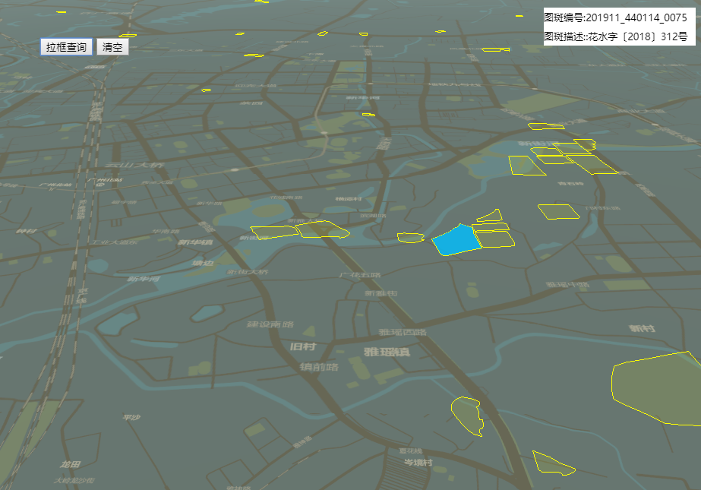Select the yellow parcel adjoining the blue parcel
701x490 pixels.
[x=494, y=239]
